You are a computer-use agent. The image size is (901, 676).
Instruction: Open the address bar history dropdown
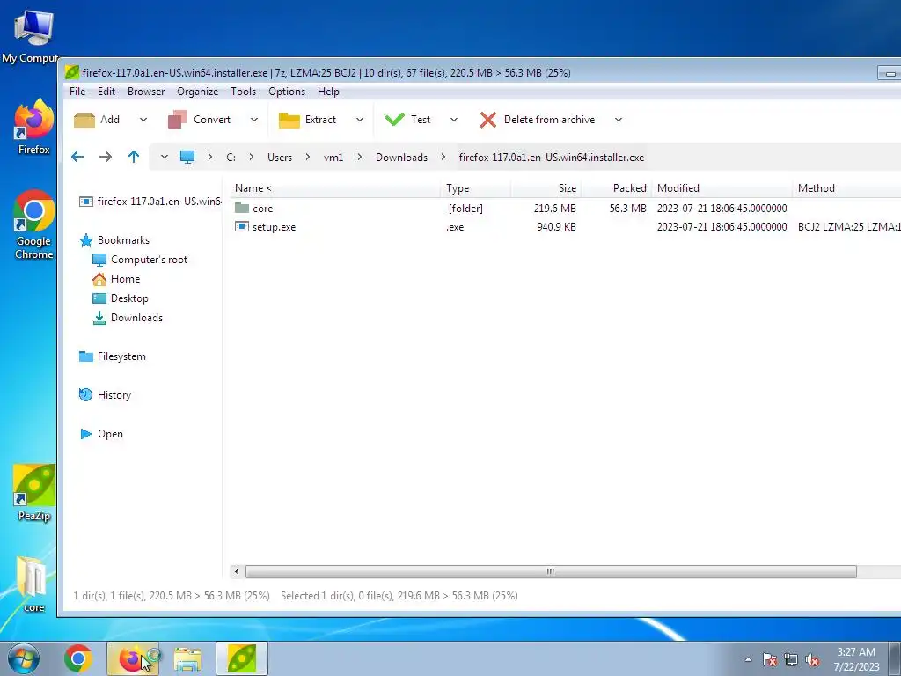(x=165, y=157)
